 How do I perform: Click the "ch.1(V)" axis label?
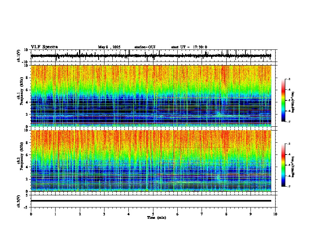[x=19, y=56]
